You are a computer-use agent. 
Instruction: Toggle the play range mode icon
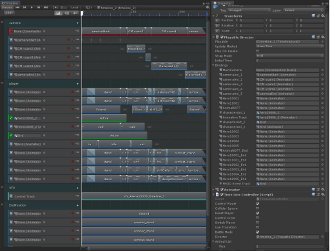click(55, 8)
